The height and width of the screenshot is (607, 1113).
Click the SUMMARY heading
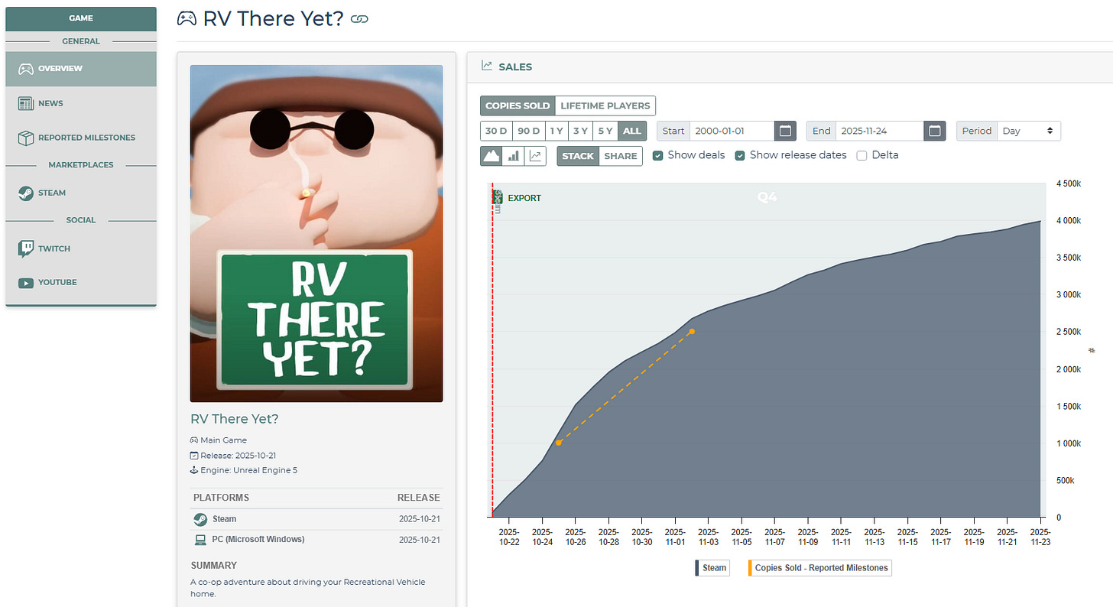click(214, 566)
